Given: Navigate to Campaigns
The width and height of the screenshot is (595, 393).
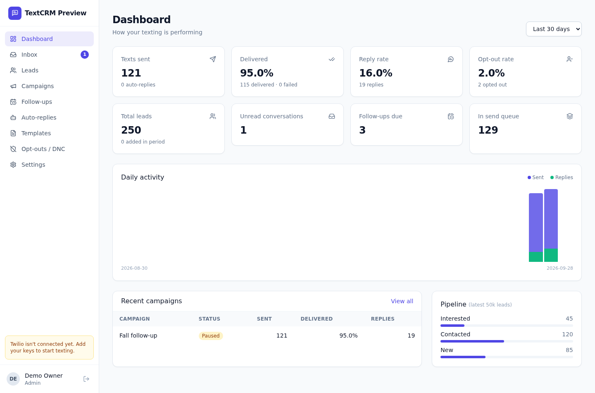Looking at the screenshot, I should [49, 86].
